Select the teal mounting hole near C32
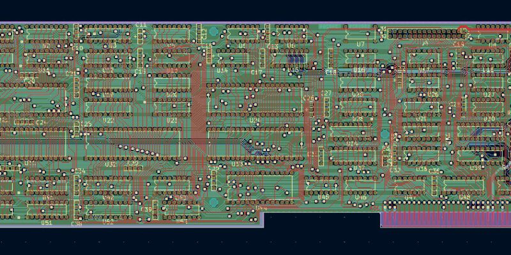The height and width of the screenshot is (255, 511). (385, 134)
